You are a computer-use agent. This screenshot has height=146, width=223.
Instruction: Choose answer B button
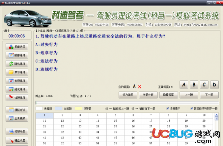[194, 85]
